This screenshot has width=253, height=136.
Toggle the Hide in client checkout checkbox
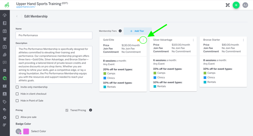[x=17, y=94]
